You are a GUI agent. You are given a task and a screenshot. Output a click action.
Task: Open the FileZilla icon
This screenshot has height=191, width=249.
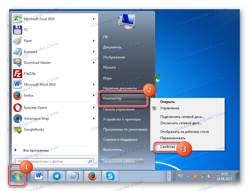tap(17, 74)
